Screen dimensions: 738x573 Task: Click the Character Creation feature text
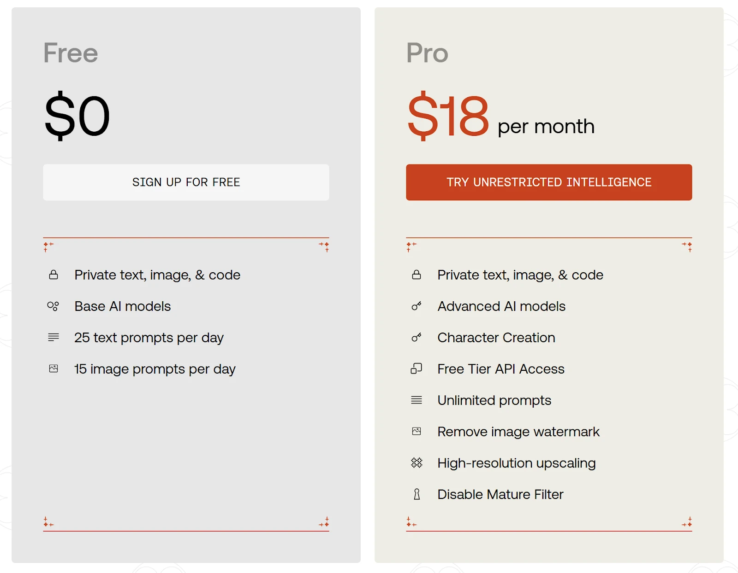click(x=496, y=338)
